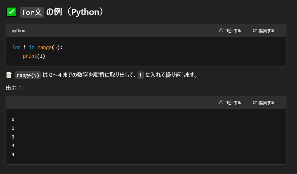Click the python language label
Screen dimensions: 297x174
coord(18,31)
